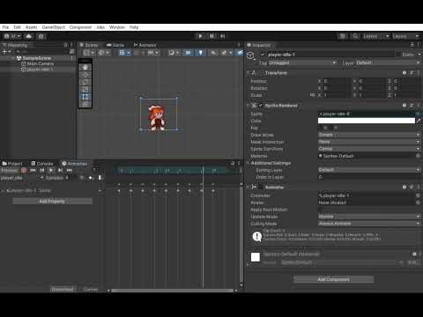Go to previous animation keyframe

tap(42, 170)
